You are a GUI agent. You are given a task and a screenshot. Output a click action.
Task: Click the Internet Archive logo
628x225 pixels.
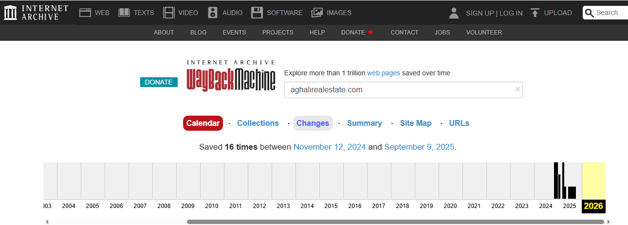point(36,13)
